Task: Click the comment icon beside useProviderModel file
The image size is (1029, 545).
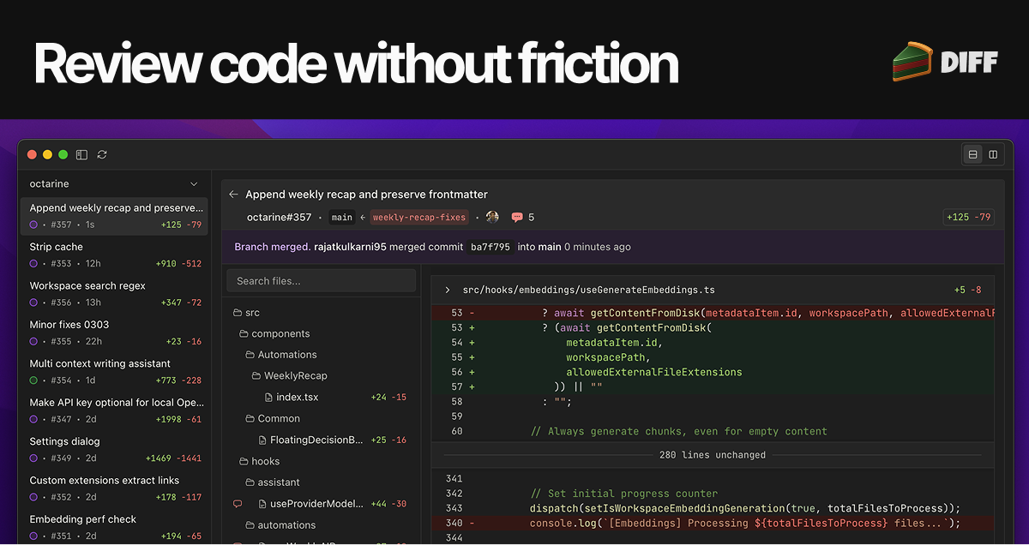Action: tap(238, 504)
